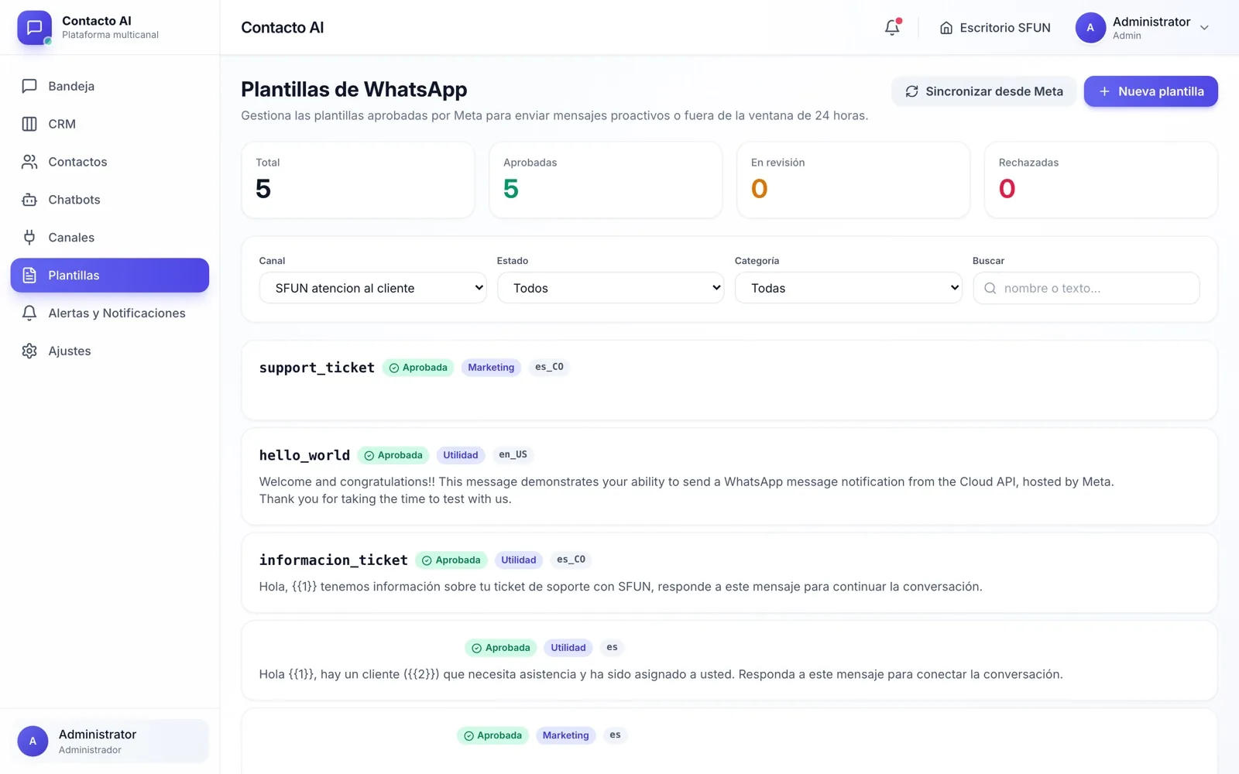The width and height of the screenshot is (1239, 774).
Task: Open the Canal dropdown SFUN atencion al cliente
Action: 372,288
